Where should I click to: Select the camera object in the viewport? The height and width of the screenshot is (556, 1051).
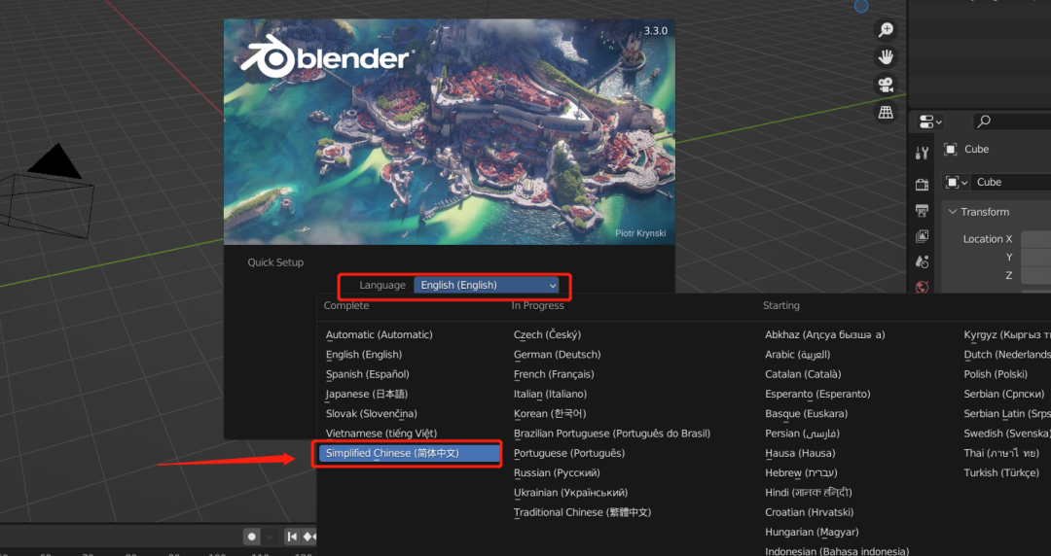(47, 192)
